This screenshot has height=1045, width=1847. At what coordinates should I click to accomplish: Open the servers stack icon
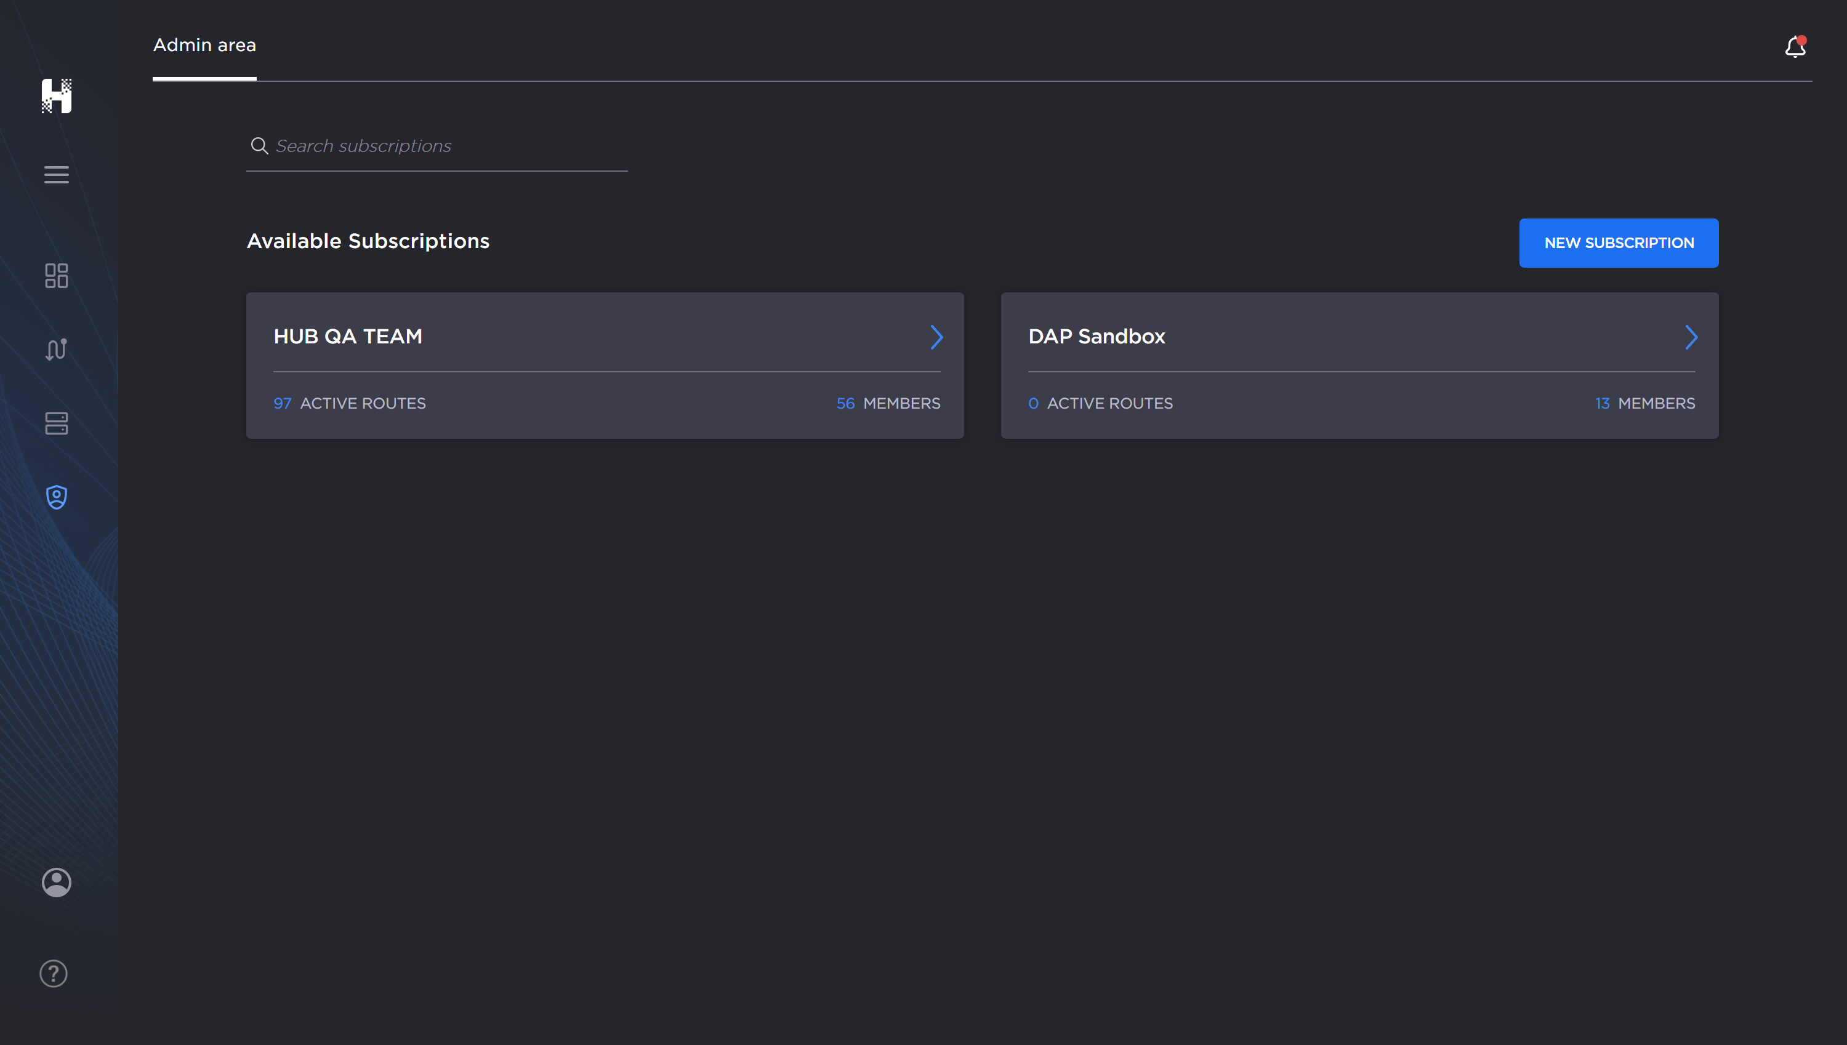click(57, 423)
